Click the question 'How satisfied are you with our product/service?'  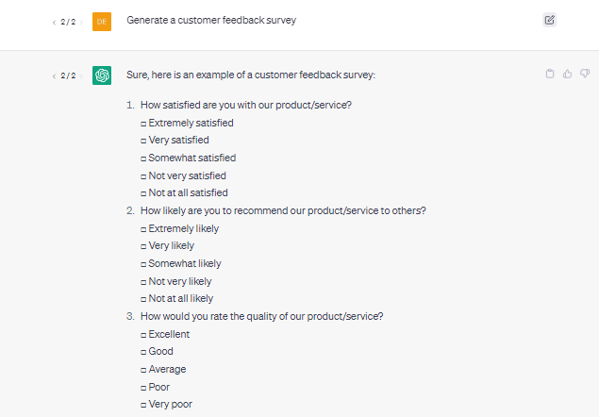pos(246,105)
